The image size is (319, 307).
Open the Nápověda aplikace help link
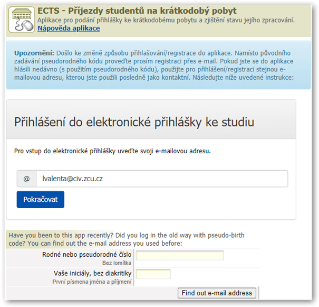click(x=69, y=28)
